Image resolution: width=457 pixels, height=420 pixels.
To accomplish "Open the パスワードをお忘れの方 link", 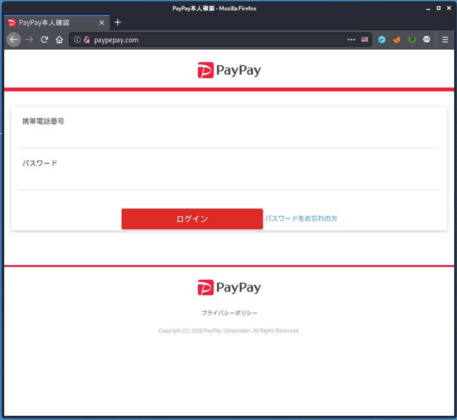I will pyautogui.click(x=301, y=218).
